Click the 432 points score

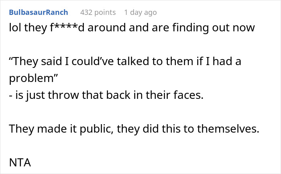click(98, 12)
